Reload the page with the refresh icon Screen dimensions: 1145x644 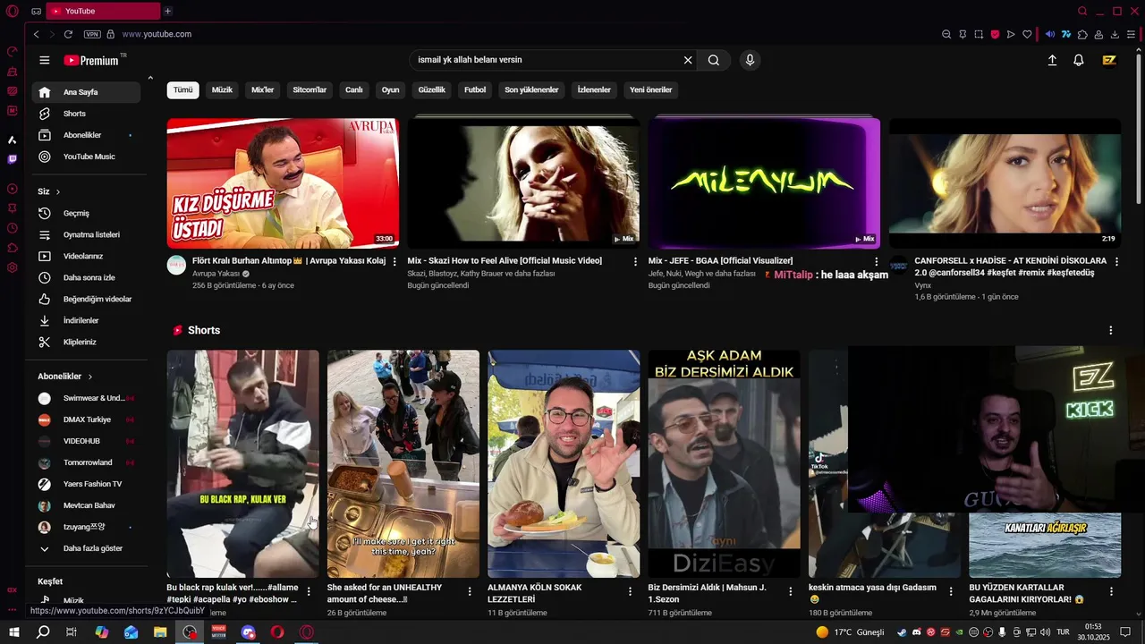click(x=68, y=34)
